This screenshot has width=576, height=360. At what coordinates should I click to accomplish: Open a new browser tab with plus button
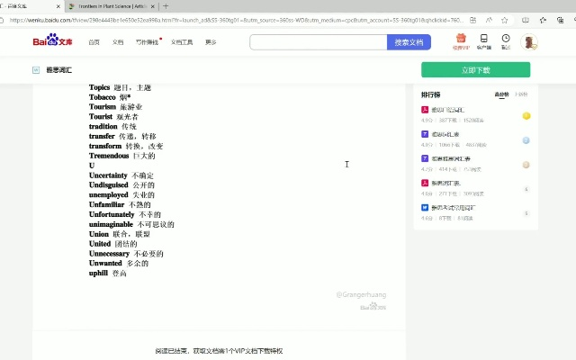(166, 6)
